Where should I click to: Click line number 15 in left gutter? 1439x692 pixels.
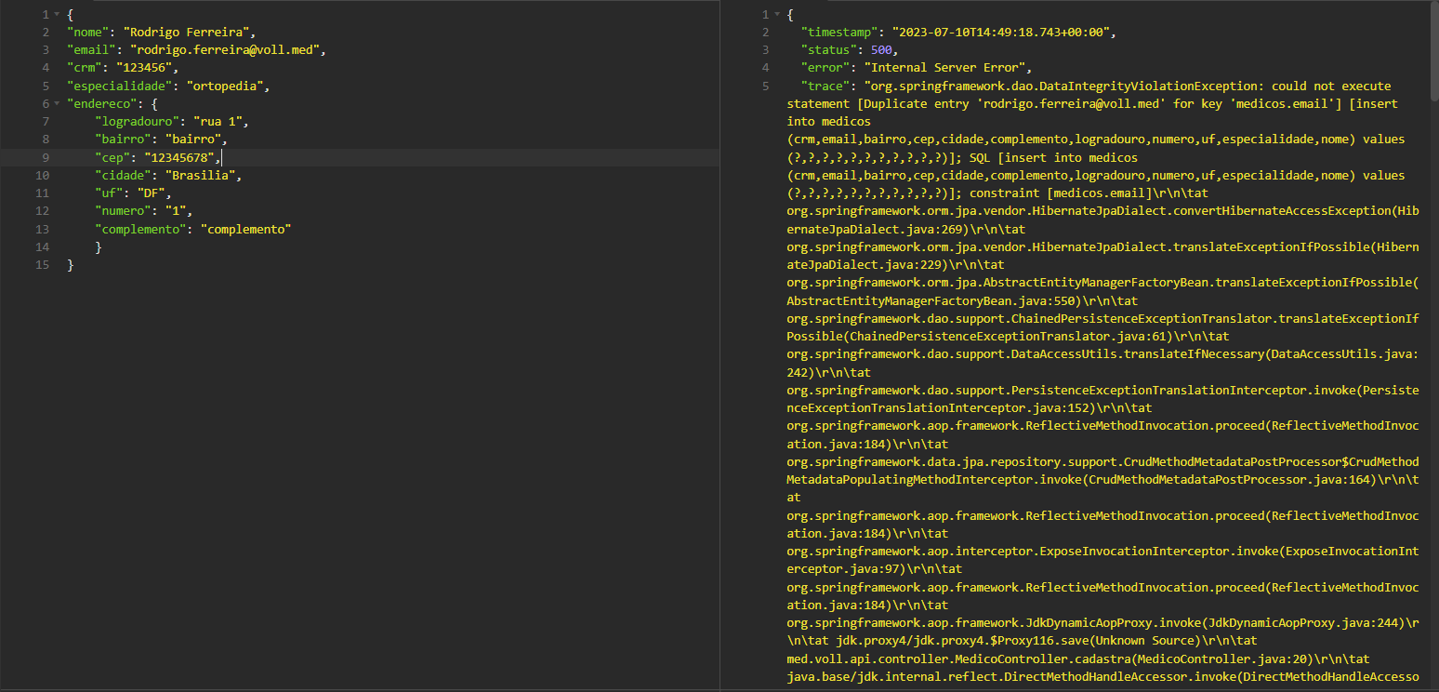click(42, 265)
